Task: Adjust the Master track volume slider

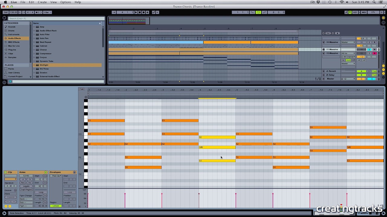Action: 361,79
